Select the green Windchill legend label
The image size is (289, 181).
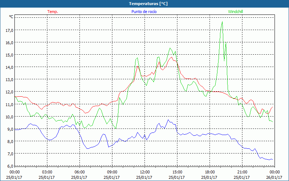236,12
